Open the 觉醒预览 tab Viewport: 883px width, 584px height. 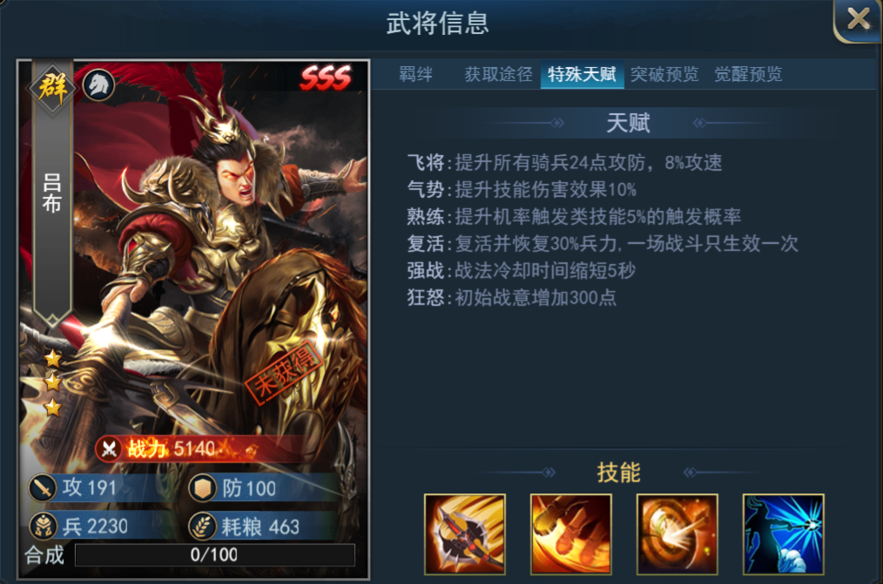click(748, 74)
